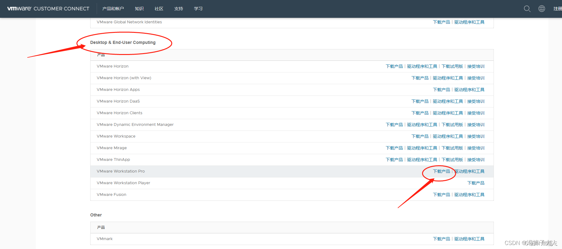Image resolution: width=562 pixels, height=249 pixels.
Task: Click the globe language icon
Action: pos(542,9)
